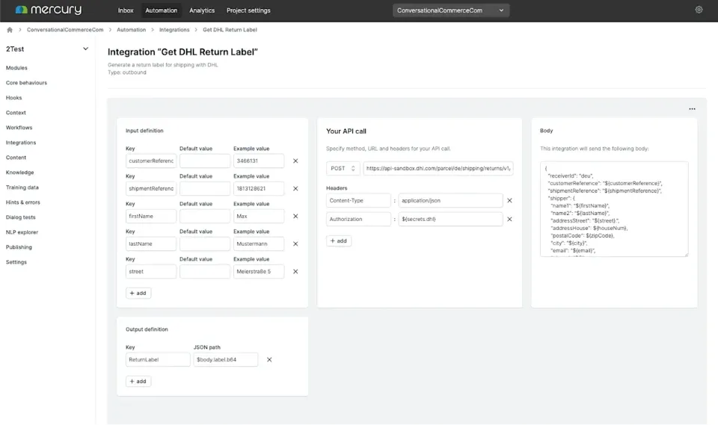Open Modules in the sidebar
Viewport: 718px width, 425px height.
(16, 68)
